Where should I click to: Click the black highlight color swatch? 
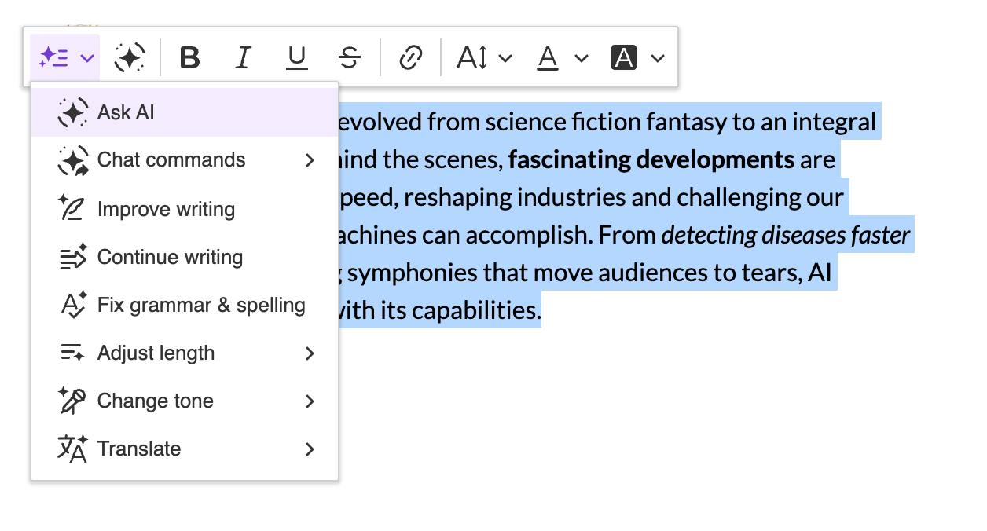click(623, 57)
